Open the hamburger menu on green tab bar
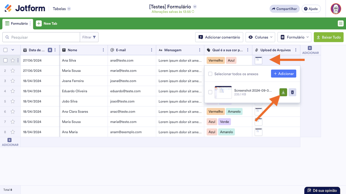The height and width of the screenshot is (194, 346). [341, 23]
